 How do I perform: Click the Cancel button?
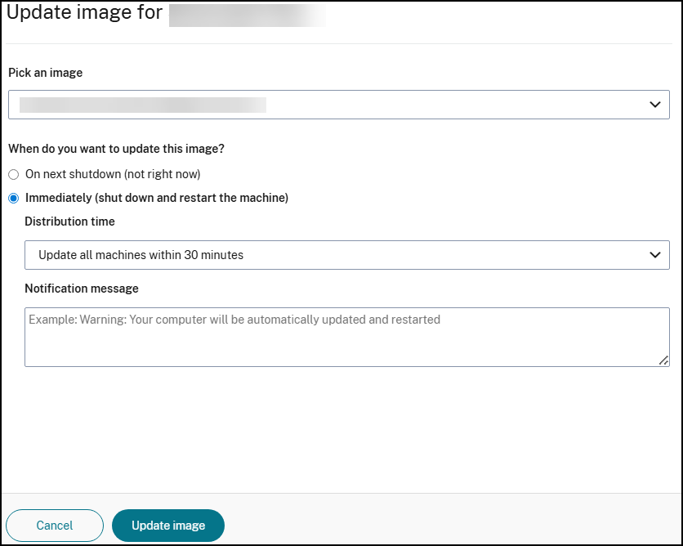(55, 525)
